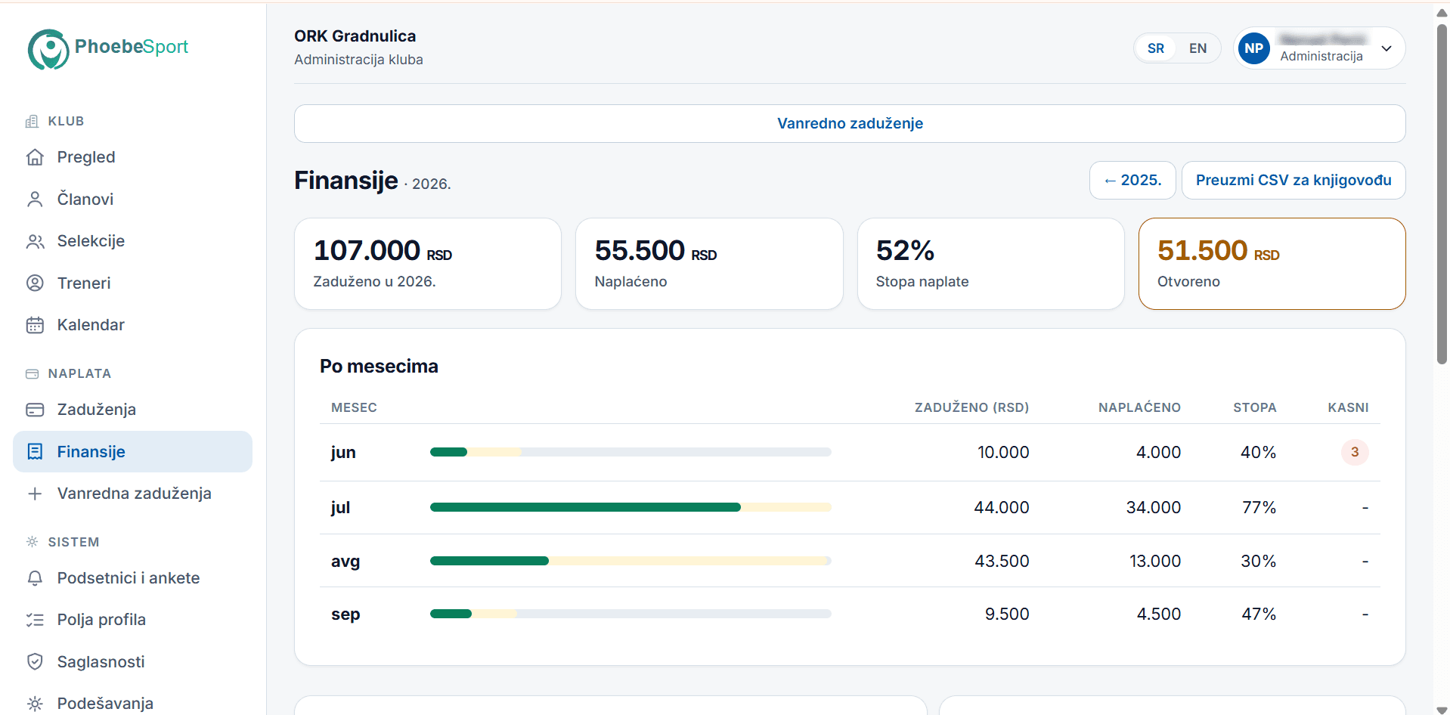Switch language to SR
The height and width of the screenshot is (715, 1450).
[1155, 48]
